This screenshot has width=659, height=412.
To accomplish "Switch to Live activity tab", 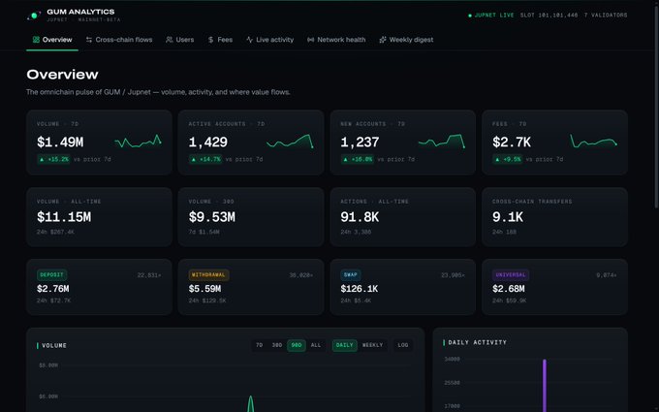I will click(x=269, y=40).
